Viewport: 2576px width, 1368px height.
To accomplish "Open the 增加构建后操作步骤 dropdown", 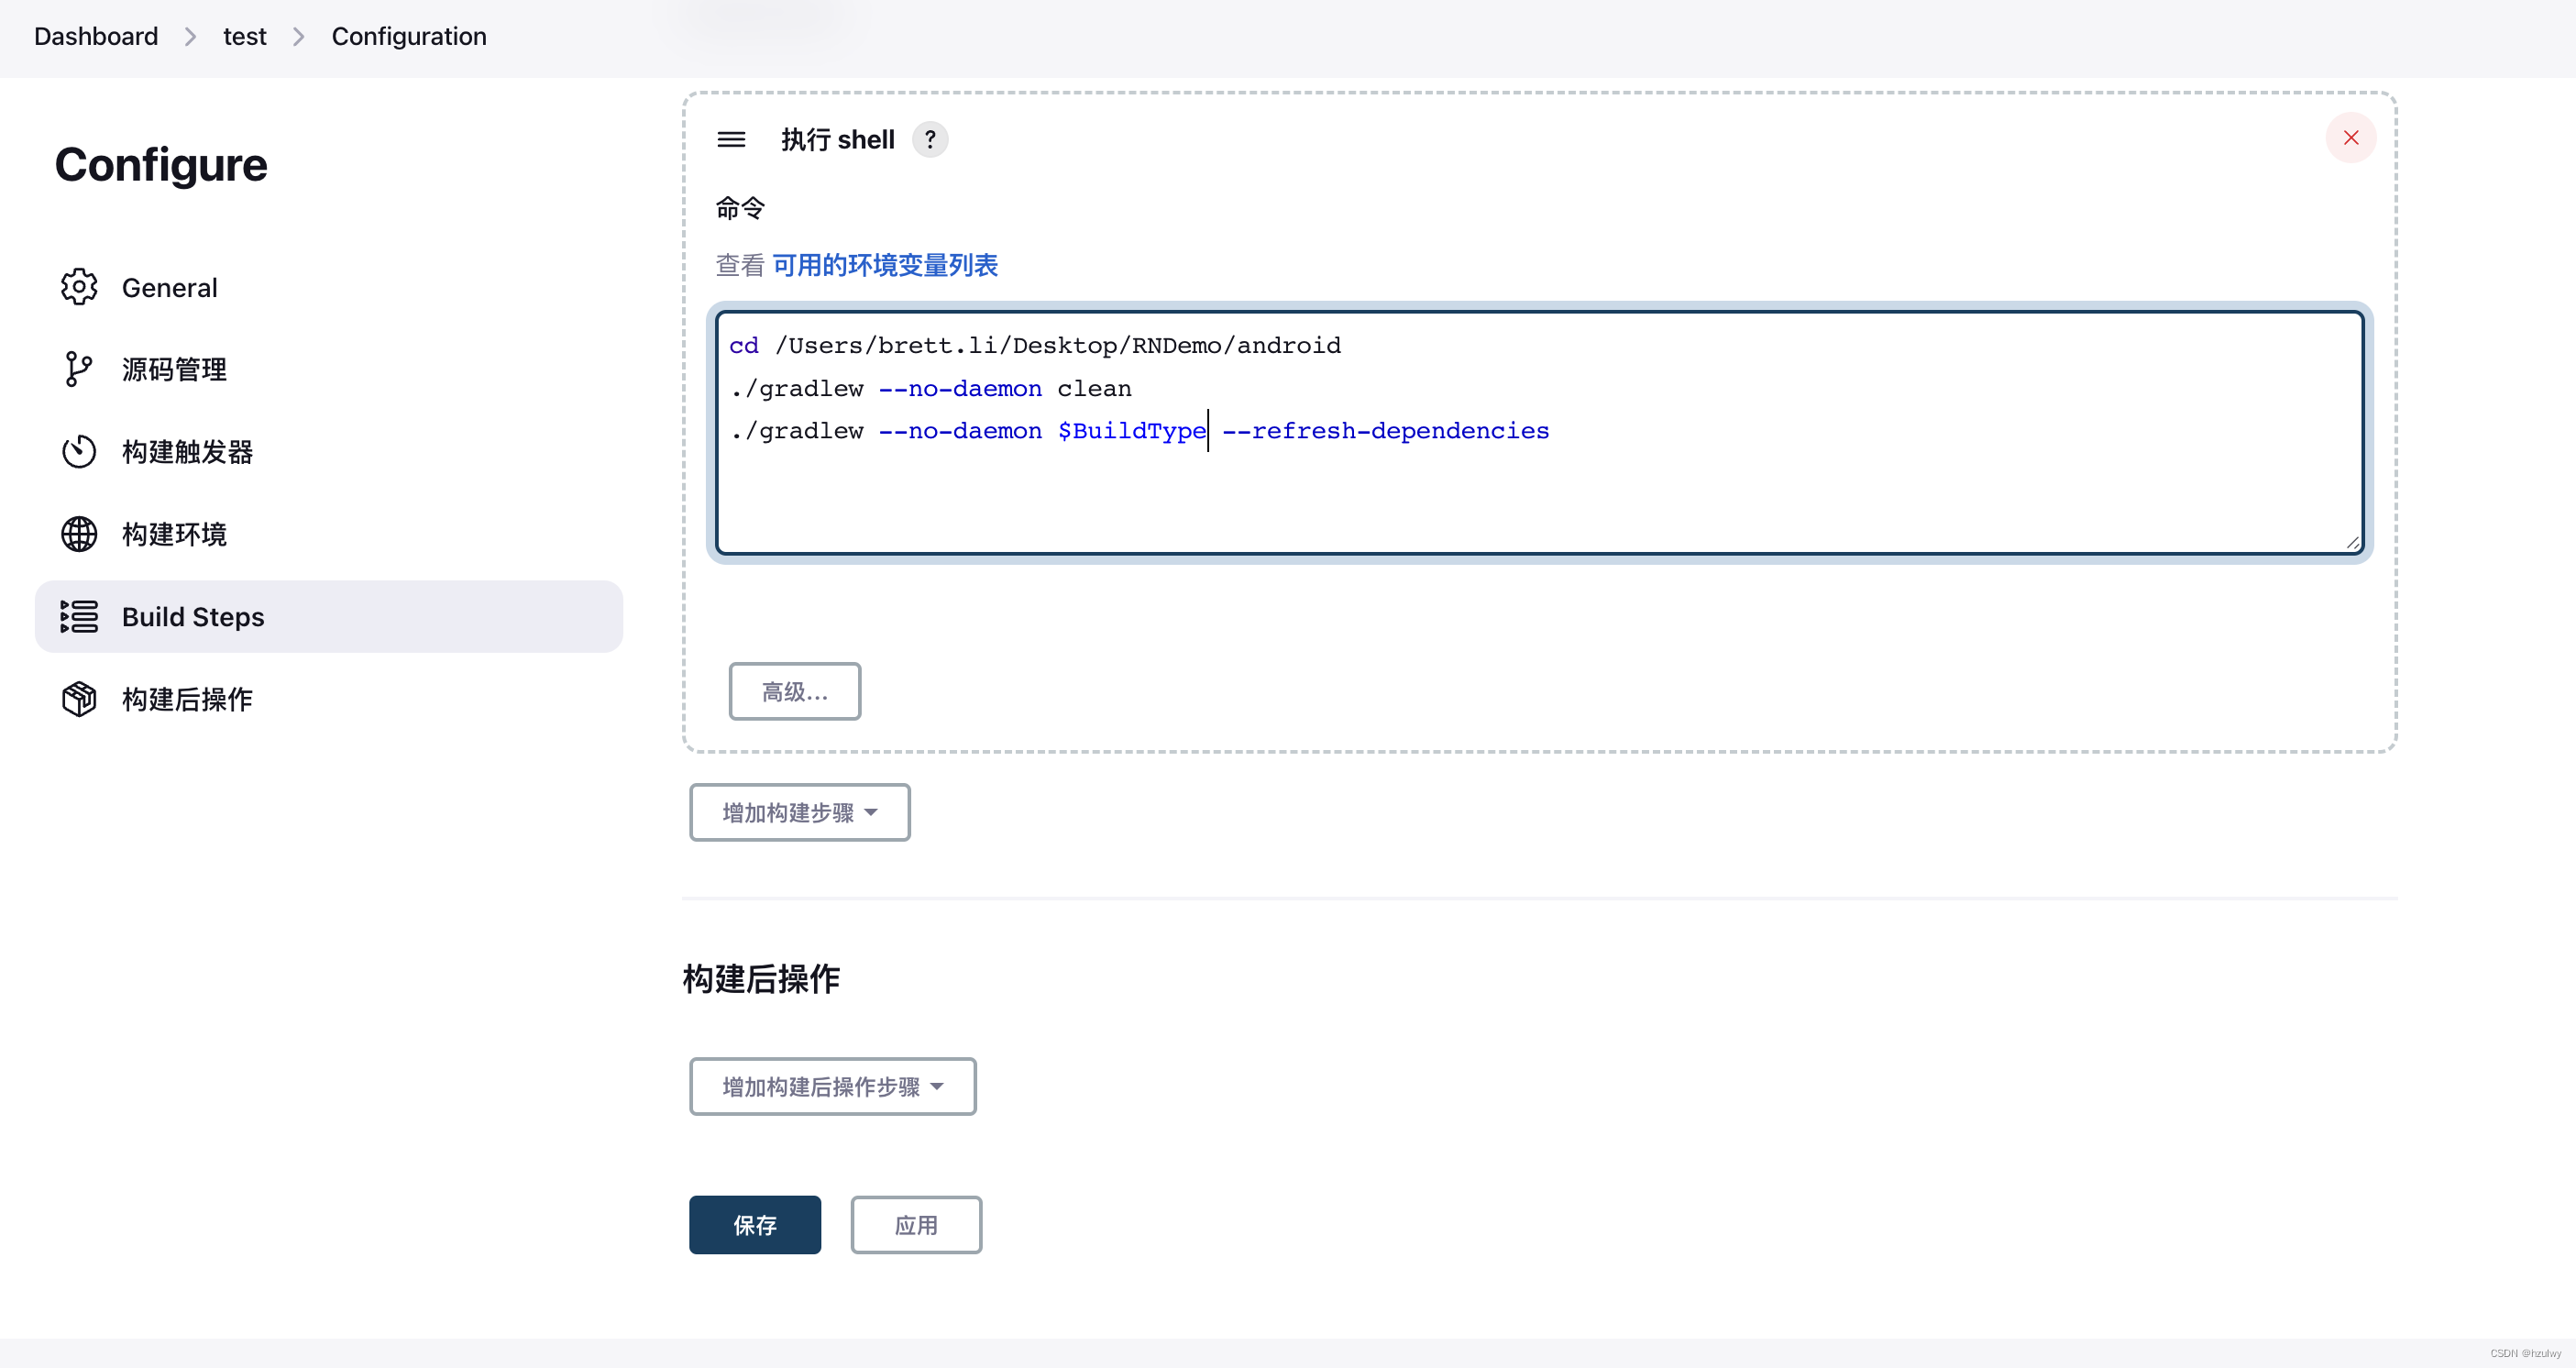I will (x=832, y=1086).
